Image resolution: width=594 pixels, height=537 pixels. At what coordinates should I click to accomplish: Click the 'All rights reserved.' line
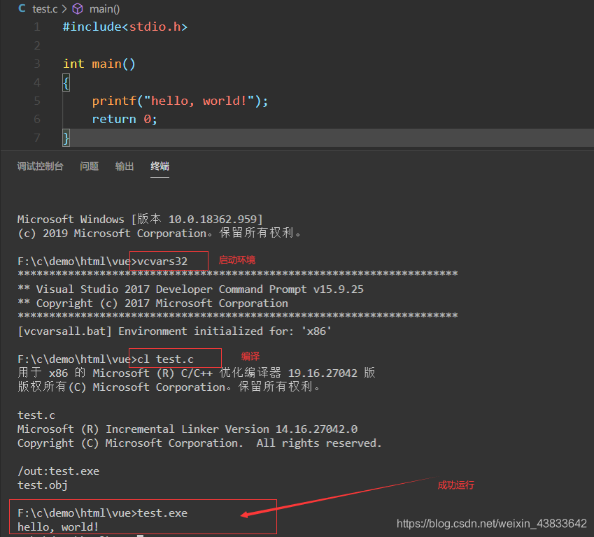point(199,443)
